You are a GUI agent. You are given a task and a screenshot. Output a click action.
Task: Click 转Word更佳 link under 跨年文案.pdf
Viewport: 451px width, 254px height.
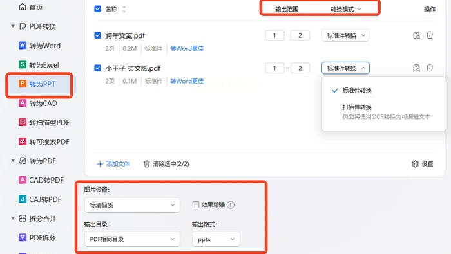187,48
